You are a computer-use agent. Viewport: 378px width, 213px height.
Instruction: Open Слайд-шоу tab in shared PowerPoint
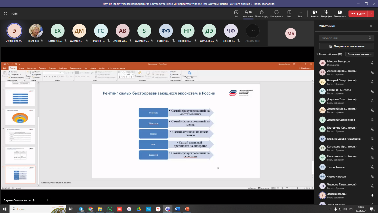(x=63, y=68)
